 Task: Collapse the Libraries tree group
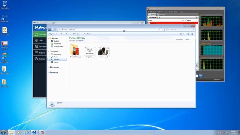(x=49, y=52)
